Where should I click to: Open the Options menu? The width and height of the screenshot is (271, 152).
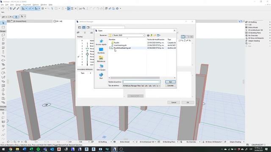coord(36,5)
